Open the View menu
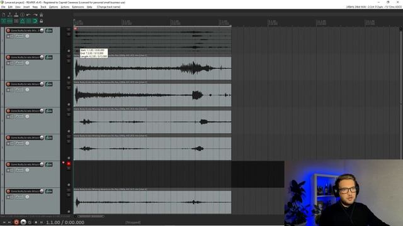 [x=18, y=7]
